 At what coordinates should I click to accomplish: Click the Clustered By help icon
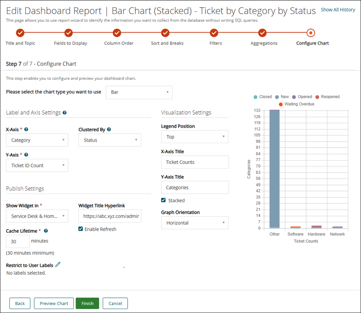109,130
